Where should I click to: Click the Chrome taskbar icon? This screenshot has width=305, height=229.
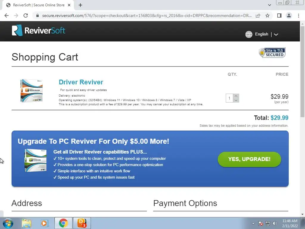pos(63,223)
